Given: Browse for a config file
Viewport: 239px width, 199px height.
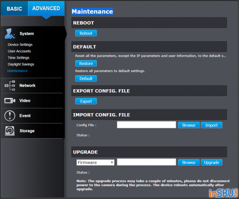Looking at the screenshot, I should [x=189, y=125].
